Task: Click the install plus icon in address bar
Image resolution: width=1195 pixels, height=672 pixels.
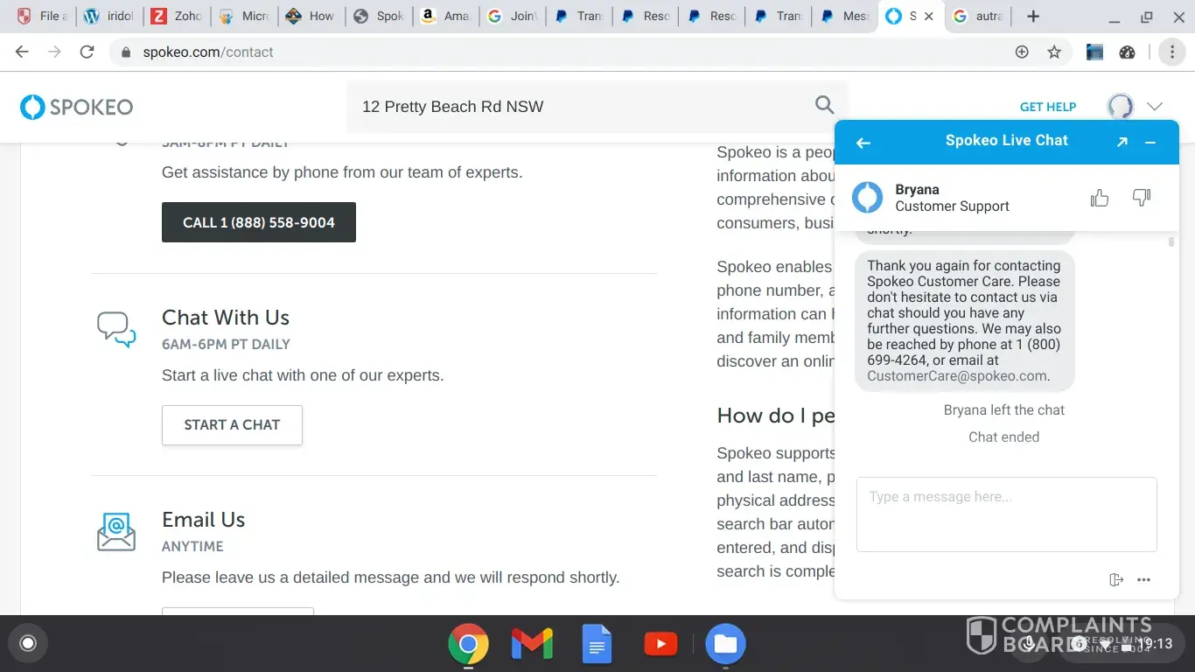Action: tap(1022, 52)
